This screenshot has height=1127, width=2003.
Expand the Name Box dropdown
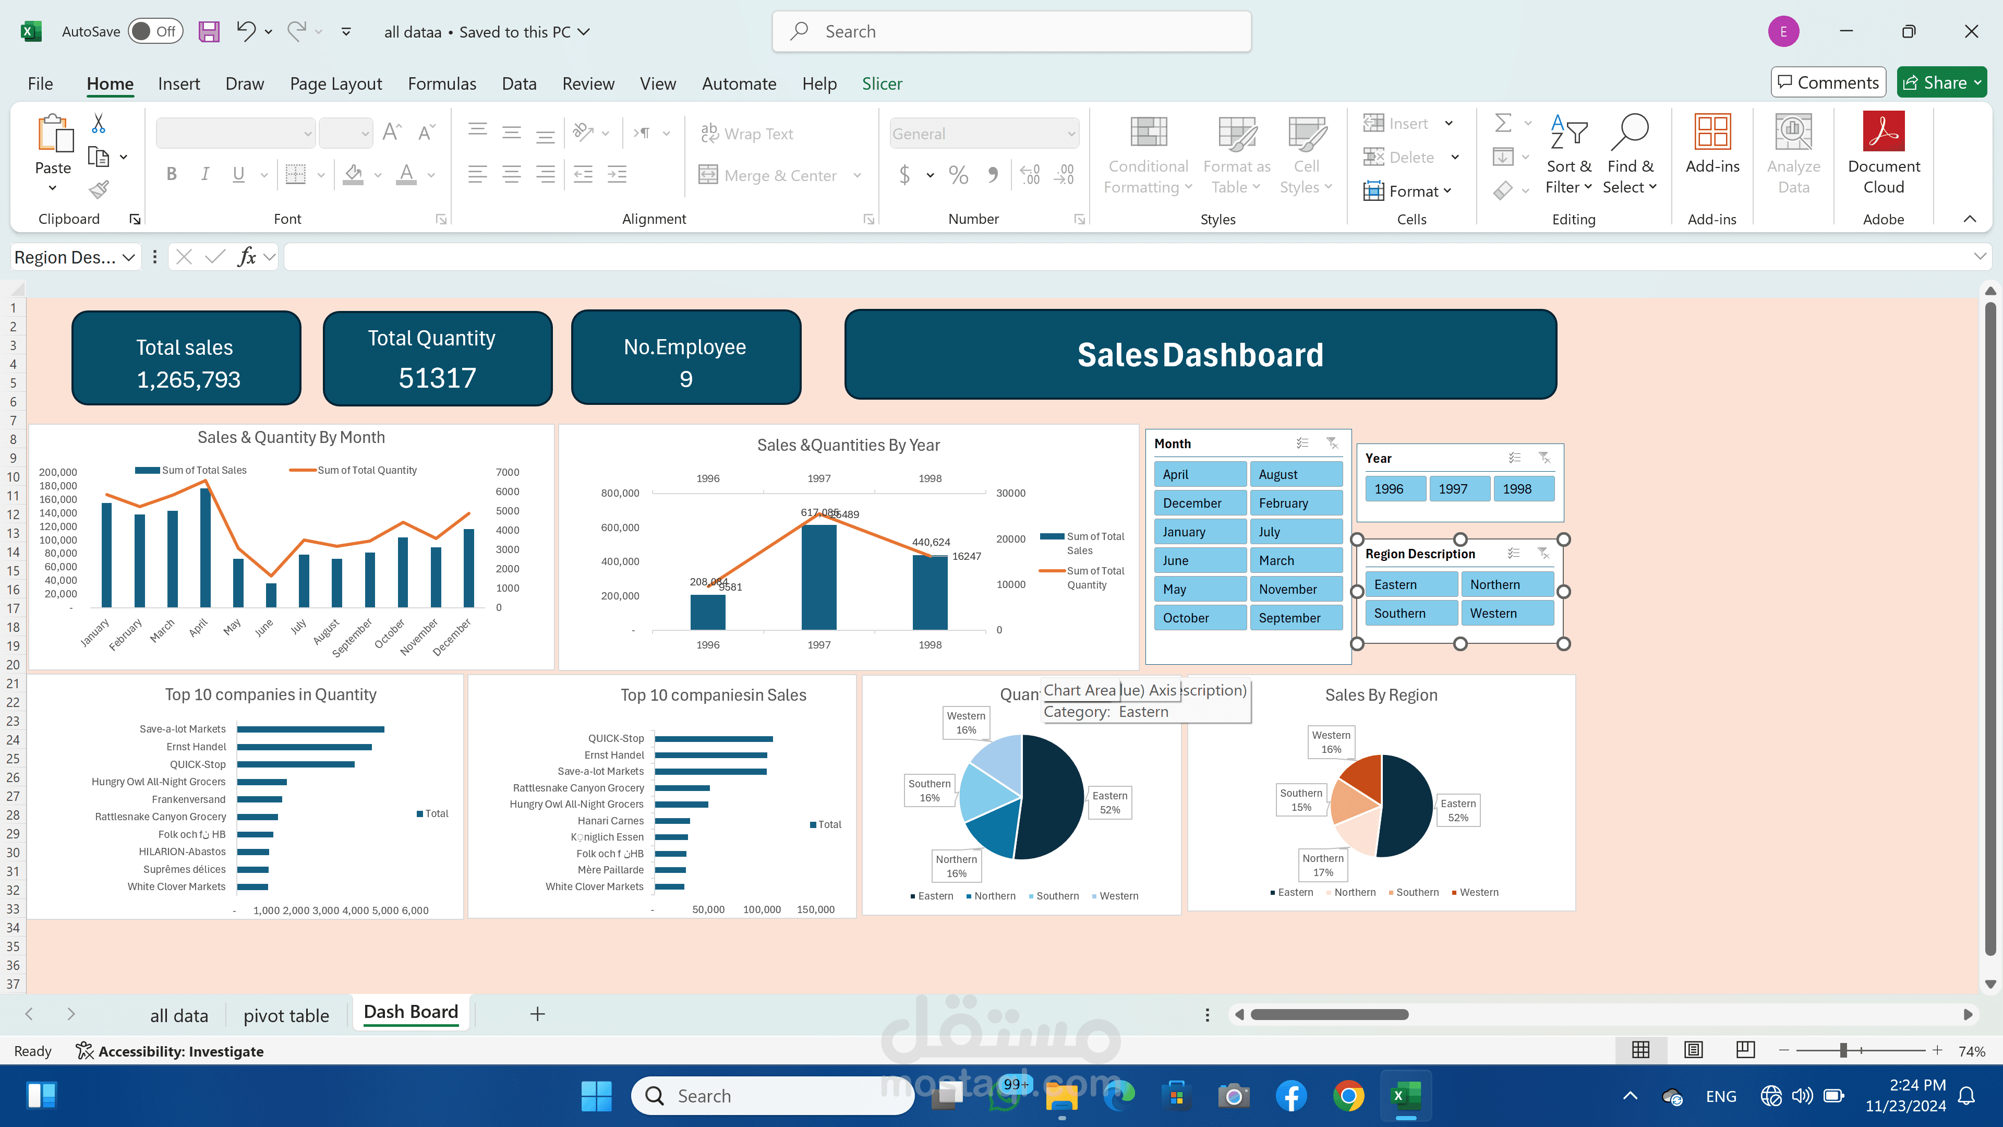[129, 257]
